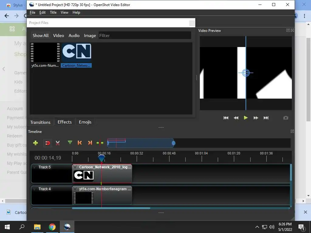Filter project files by Video
The image size is (311, 233).
coord(59,35)
